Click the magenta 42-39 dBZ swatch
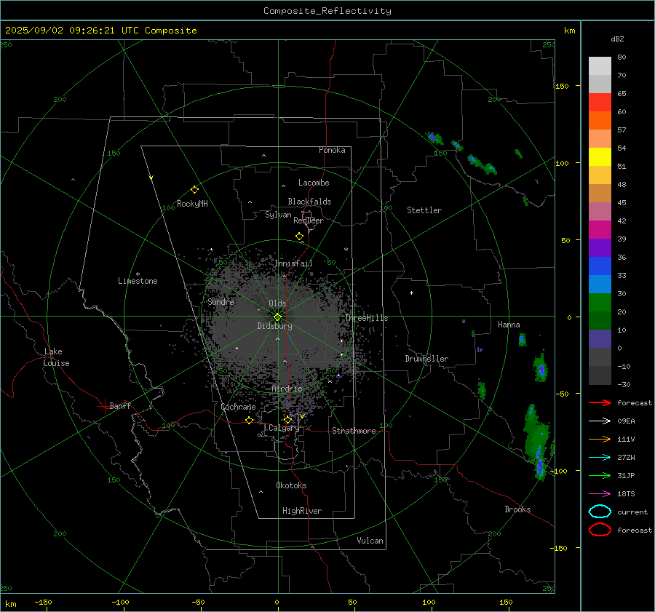The width and height of the screenshot is (655, 612). point(600,230)
